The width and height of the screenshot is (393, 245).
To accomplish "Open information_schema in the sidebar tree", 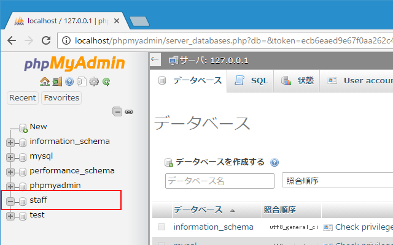I will click(x=69, y=141).
